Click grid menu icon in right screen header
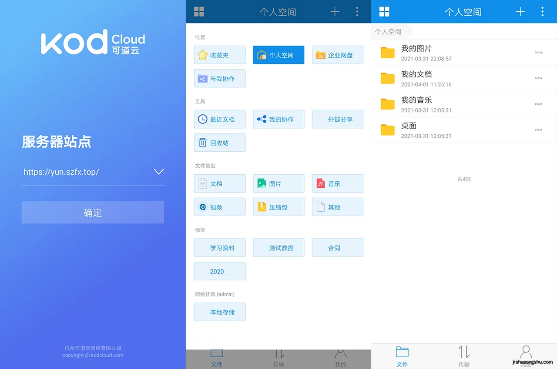 (384, 12)
